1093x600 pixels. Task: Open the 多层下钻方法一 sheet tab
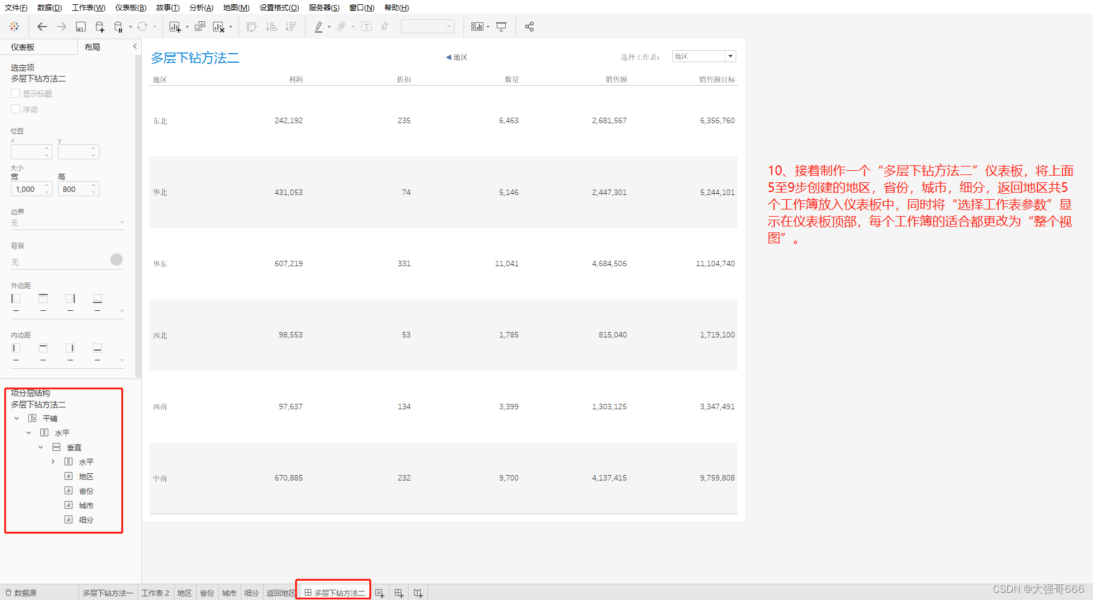(x=108, y=593)
